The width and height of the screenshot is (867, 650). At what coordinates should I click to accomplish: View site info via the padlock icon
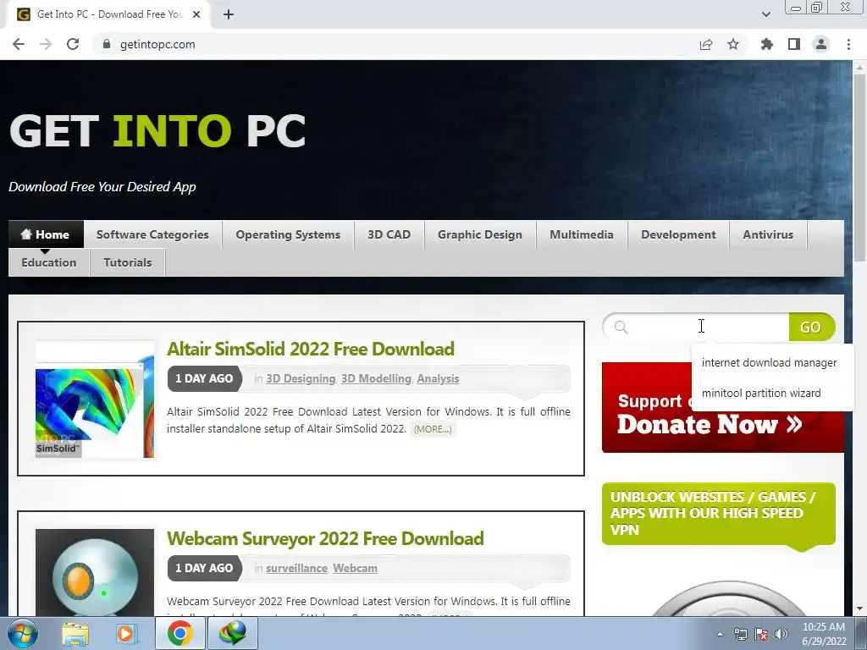[x=107, y=44]
